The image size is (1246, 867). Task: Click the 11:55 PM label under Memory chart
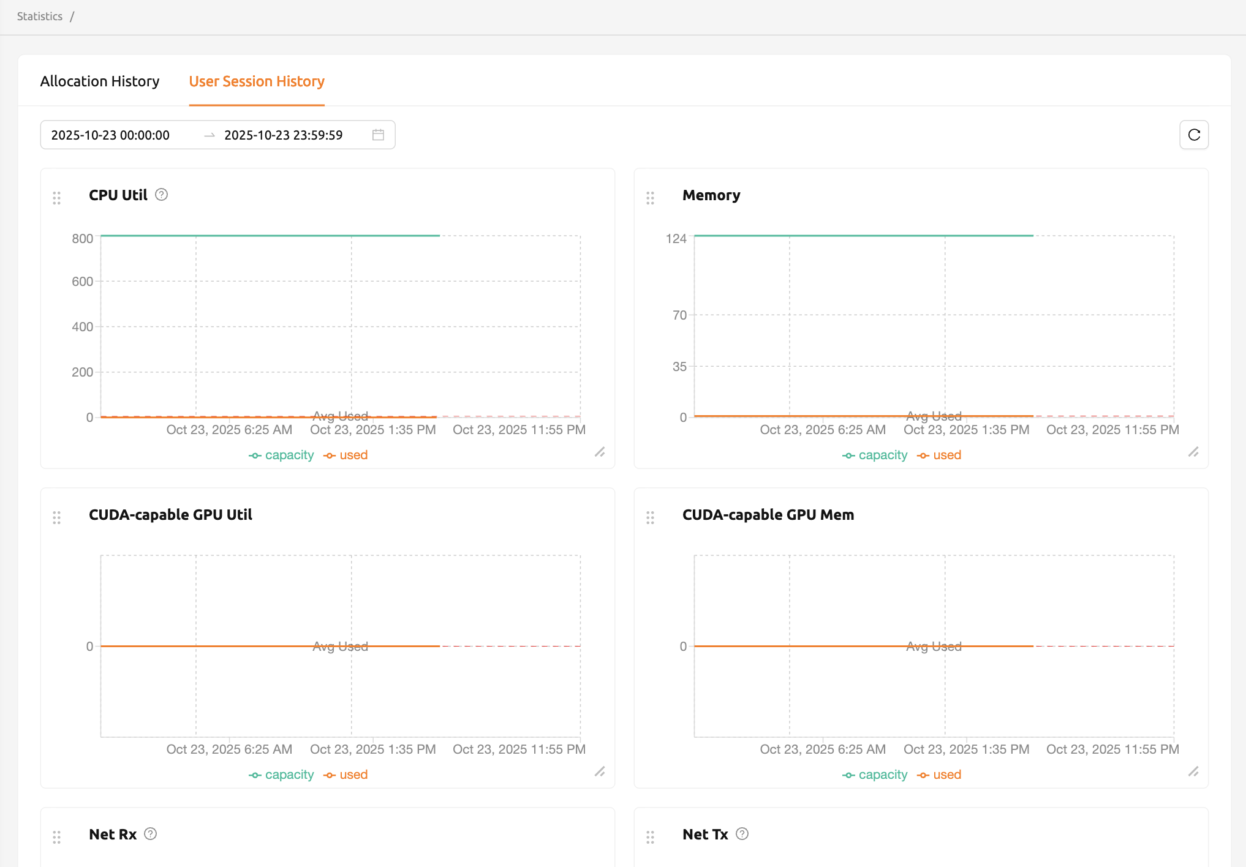[1112, 430]
